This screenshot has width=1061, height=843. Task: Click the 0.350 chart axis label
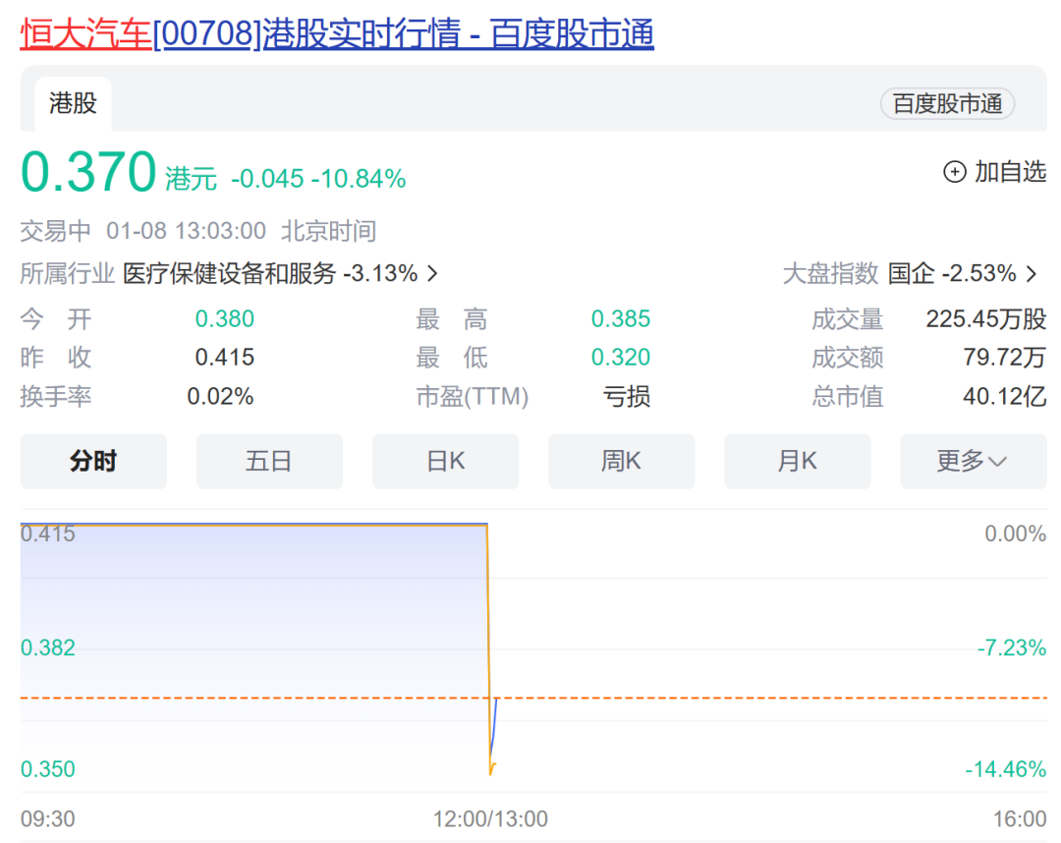click(x=47, y=769)
